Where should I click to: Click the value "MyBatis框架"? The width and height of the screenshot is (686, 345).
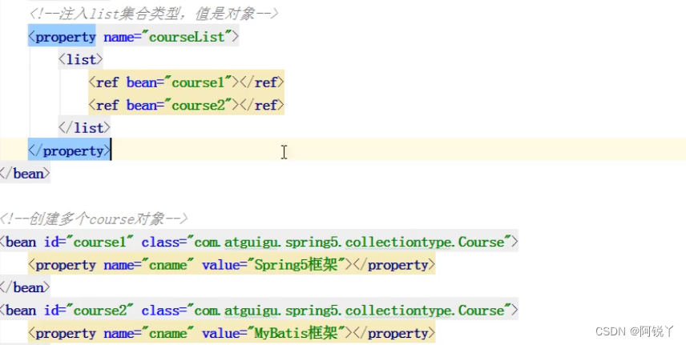[297, 333]
